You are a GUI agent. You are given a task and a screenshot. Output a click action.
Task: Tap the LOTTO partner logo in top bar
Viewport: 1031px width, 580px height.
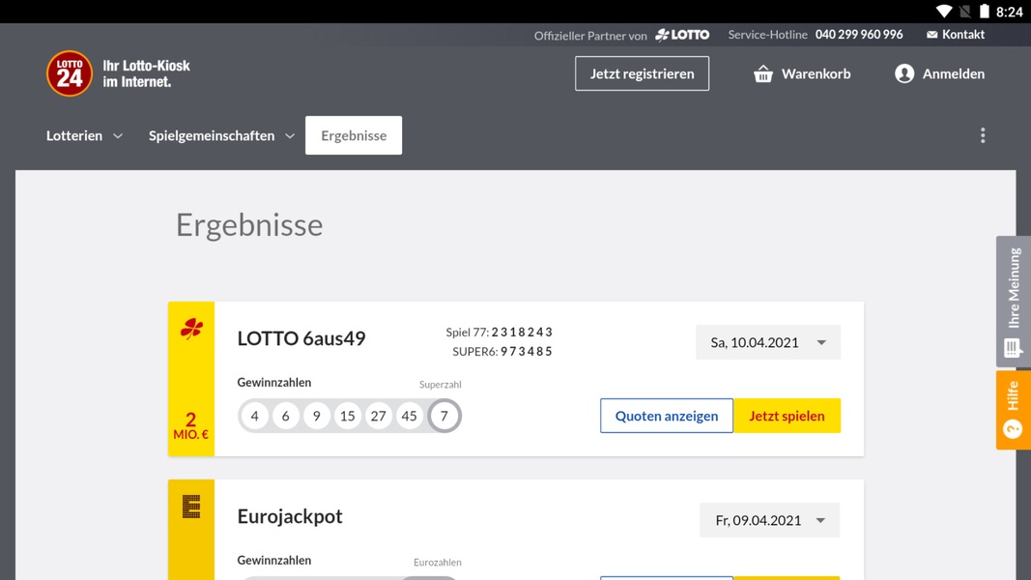pos(682,35)
